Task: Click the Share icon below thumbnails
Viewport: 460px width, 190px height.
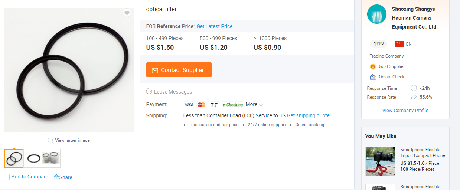Action: click(x=56, y=177)
